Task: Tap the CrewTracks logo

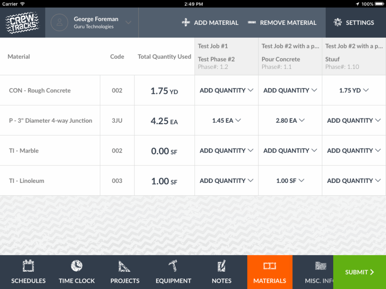Action: tap(22, 23)
